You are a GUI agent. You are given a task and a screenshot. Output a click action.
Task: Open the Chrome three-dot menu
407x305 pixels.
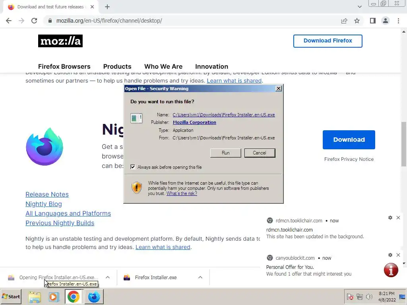398,21
